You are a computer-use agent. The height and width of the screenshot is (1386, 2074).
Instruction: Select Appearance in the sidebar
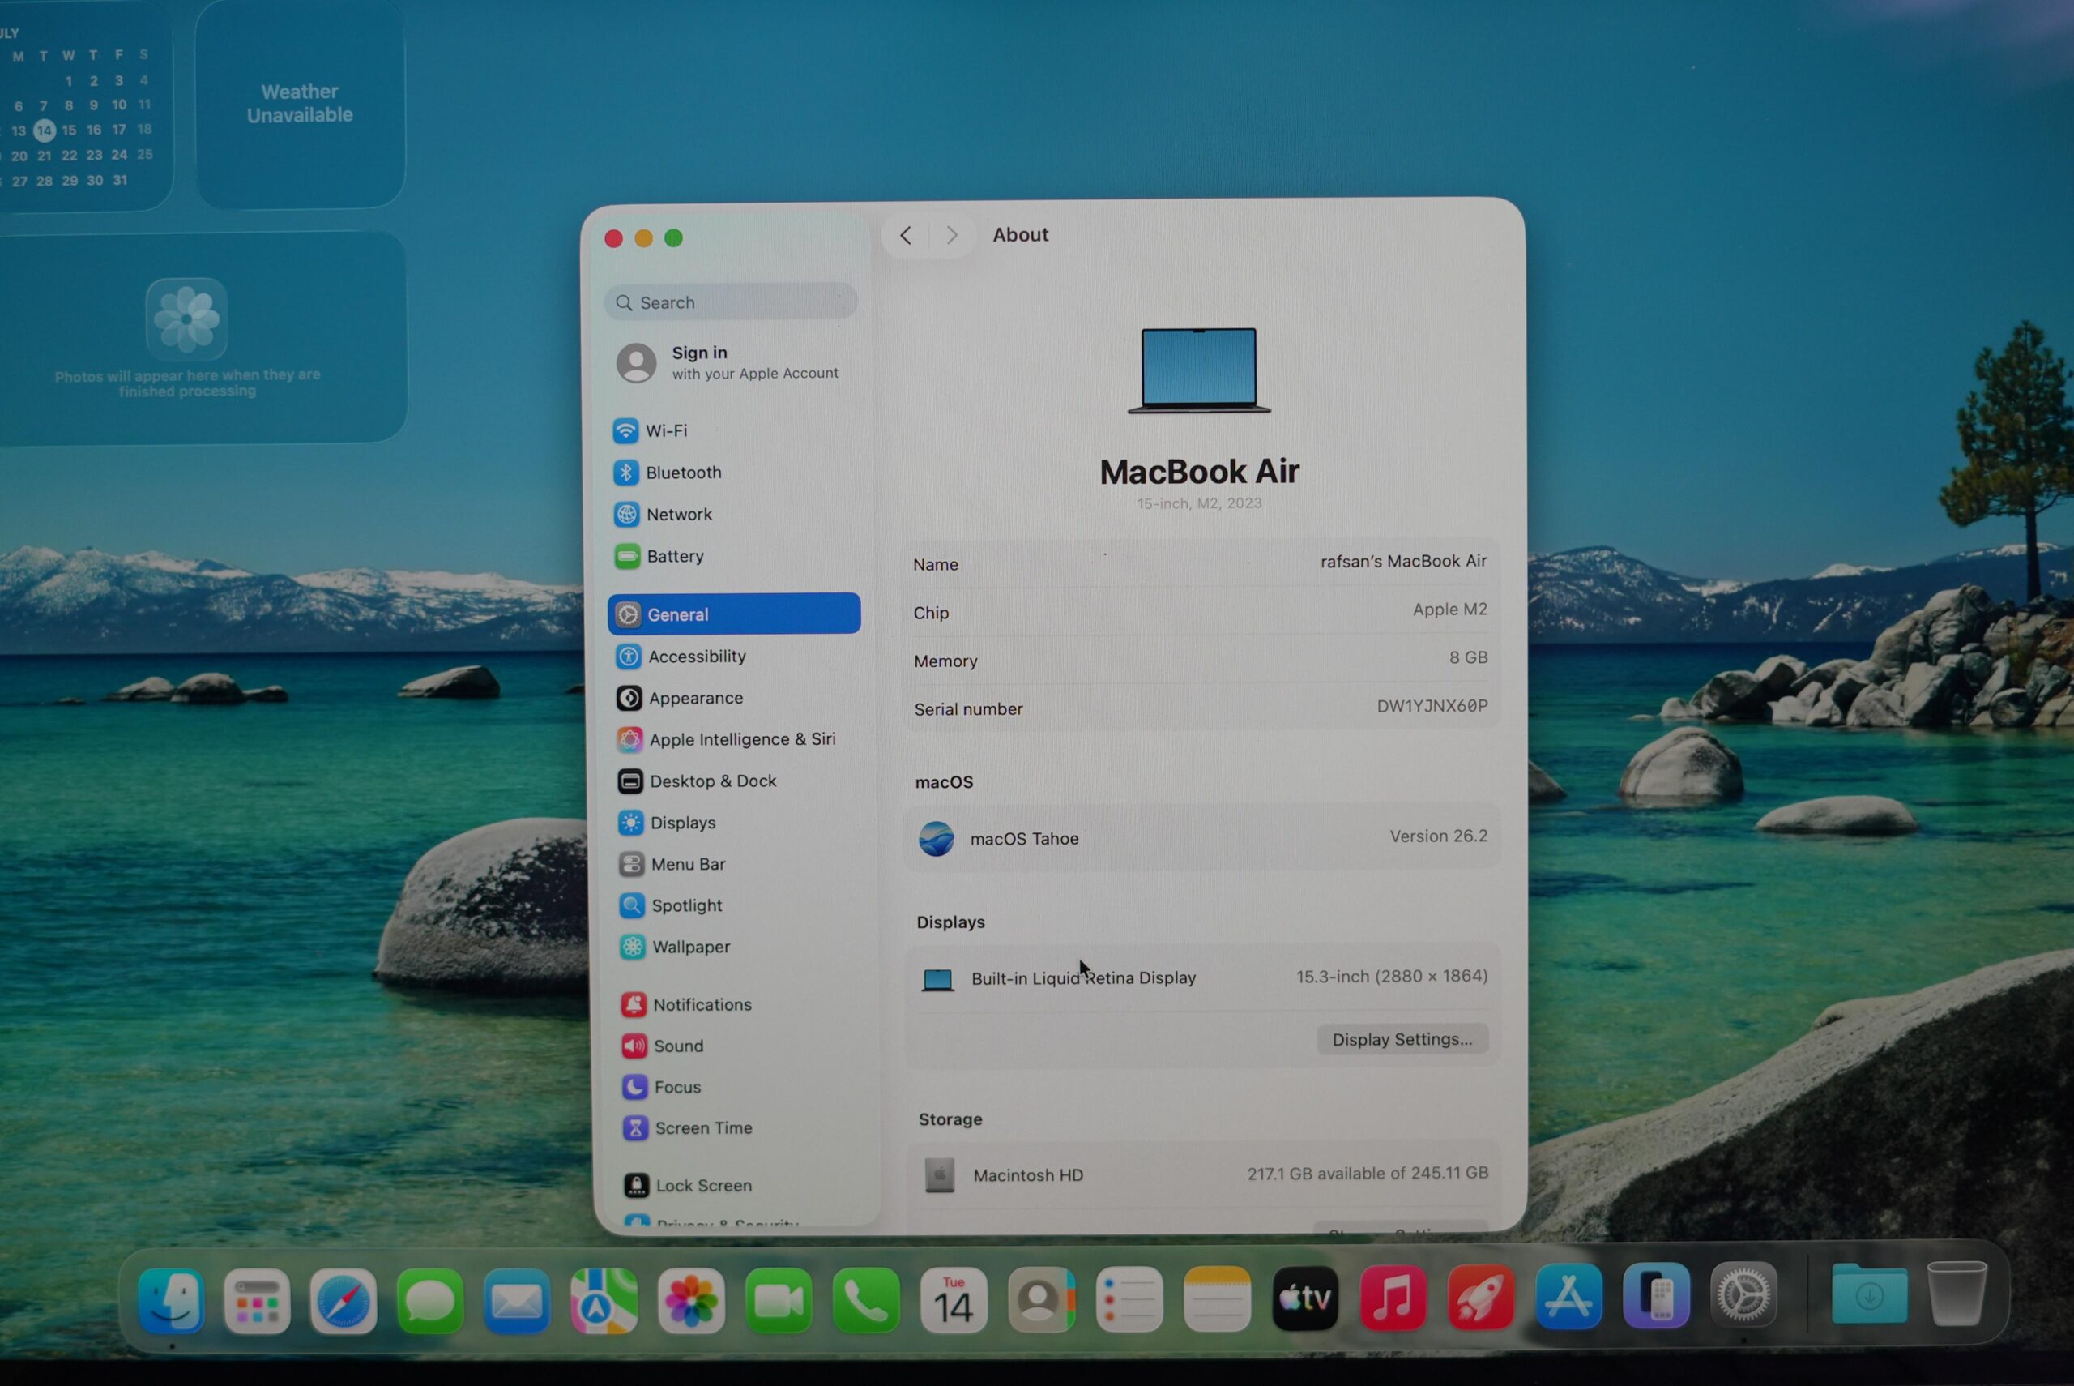[x=736, y=697]
